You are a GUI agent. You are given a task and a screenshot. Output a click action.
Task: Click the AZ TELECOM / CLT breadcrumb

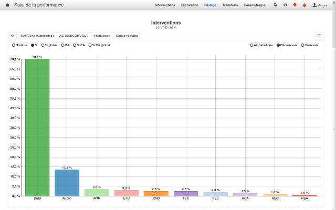coord(73,36)
